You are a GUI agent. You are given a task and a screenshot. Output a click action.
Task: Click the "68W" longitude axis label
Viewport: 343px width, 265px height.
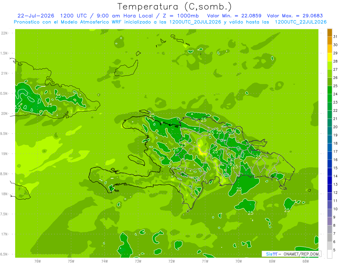pyautogui.click(x=306, y=261)
